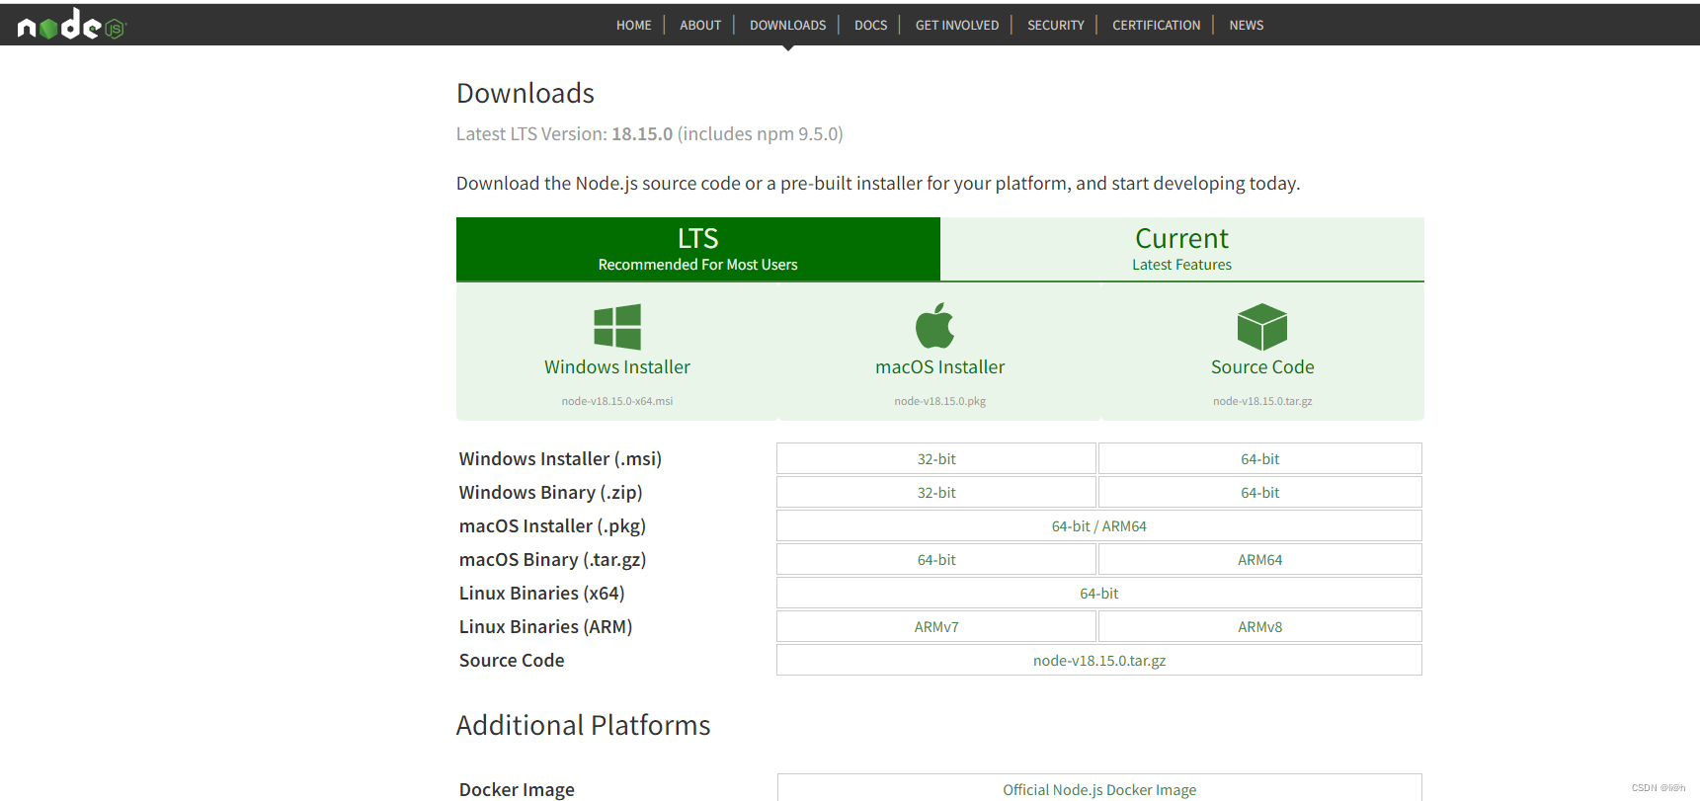Click the Additional Platforms heading
This screenshot has height=801, width=1700.
[583, 725]
